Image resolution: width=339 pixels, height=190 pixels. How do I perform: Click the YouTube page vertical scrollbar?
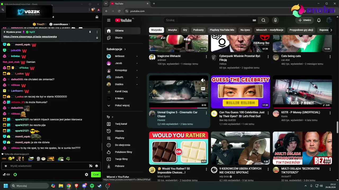point(337,128)
